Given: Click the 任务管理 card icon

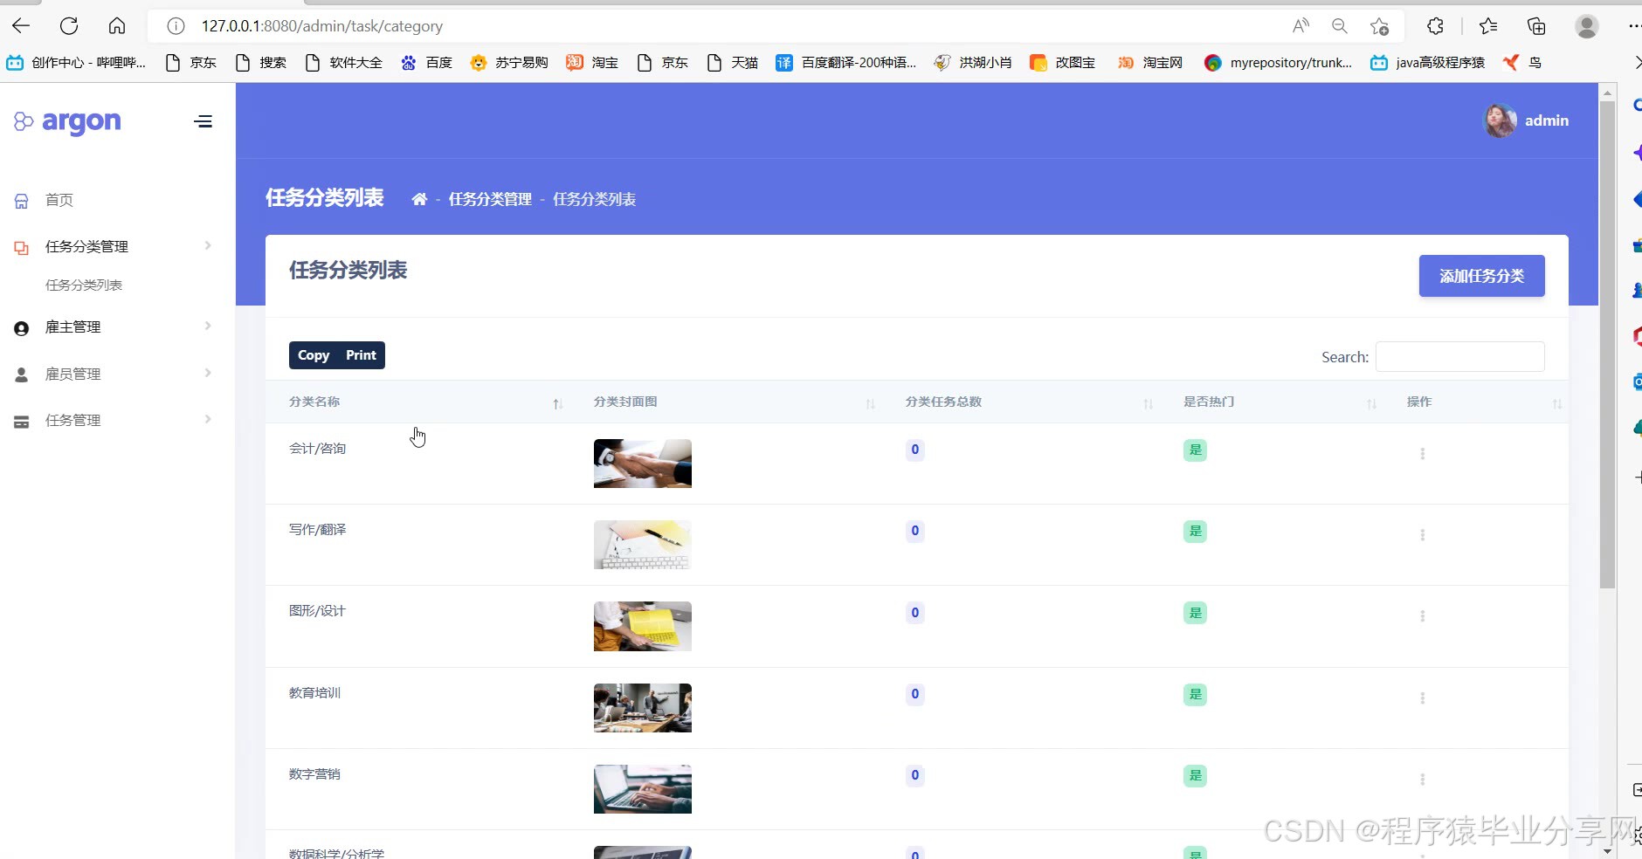Looking at the screenshot, I should 22,422.
